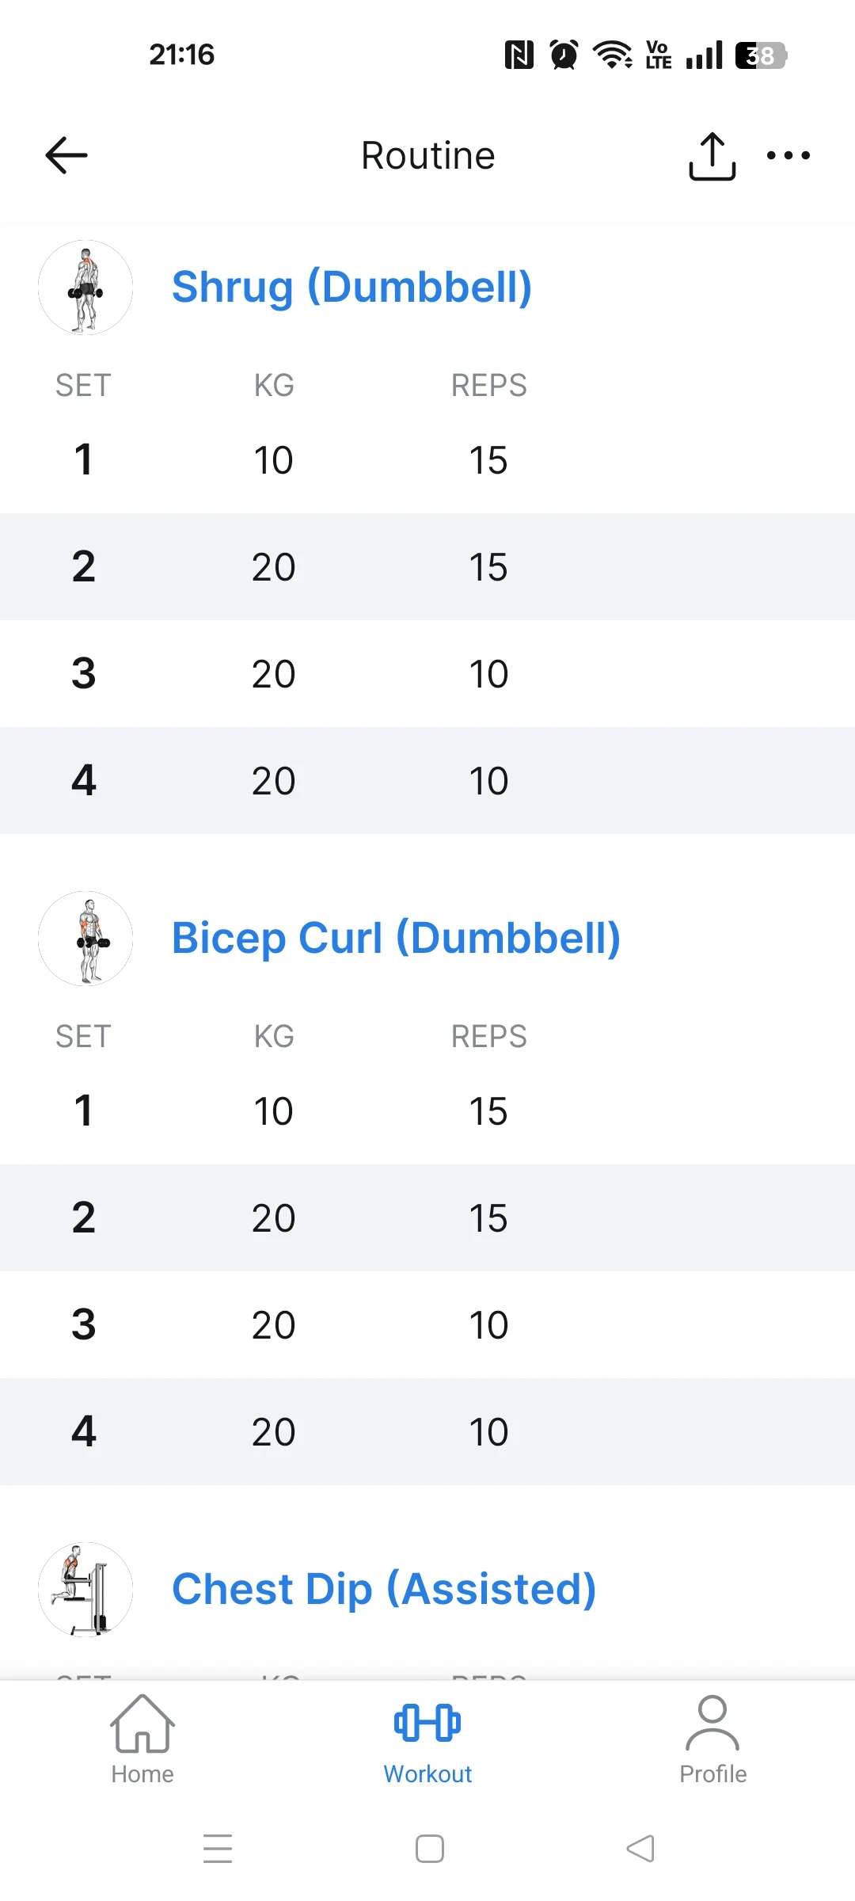Select set 1 row of Bicep Curl
Viewport: 855px width, 1901px height.
[x=427, y=1111]
